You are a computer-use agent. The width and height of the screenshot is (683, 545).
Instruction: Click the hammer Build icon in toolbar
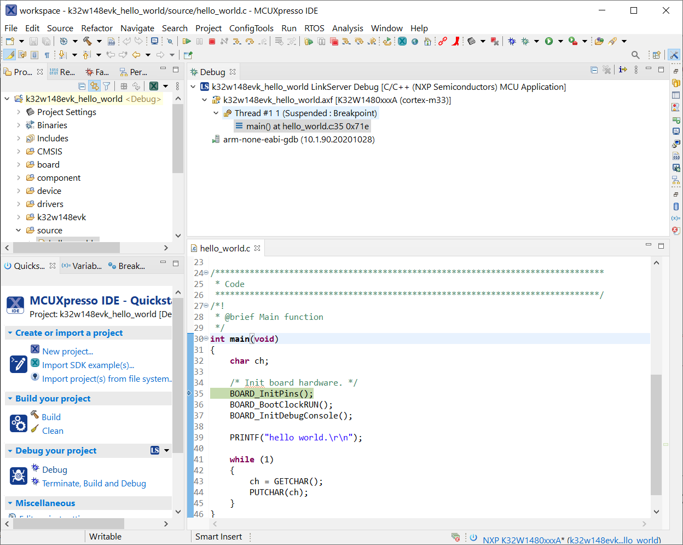87,41
